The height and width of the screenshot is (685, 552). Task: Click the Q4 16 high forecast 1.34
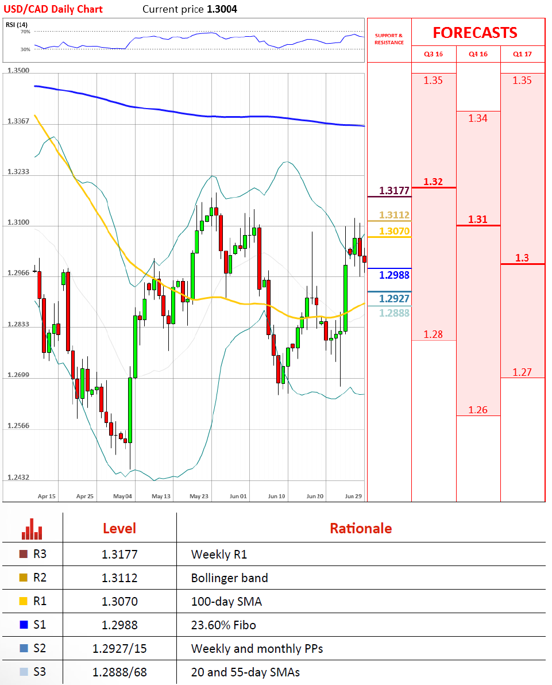[x=478, y=118]
